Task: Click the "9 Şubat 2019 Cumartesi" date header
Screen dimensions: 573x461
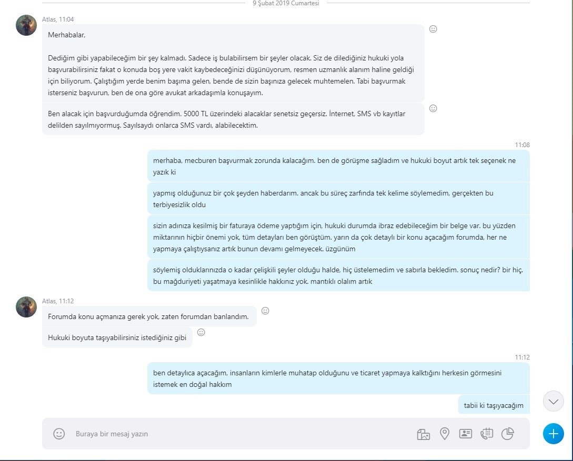Action: tap(286, 3)
